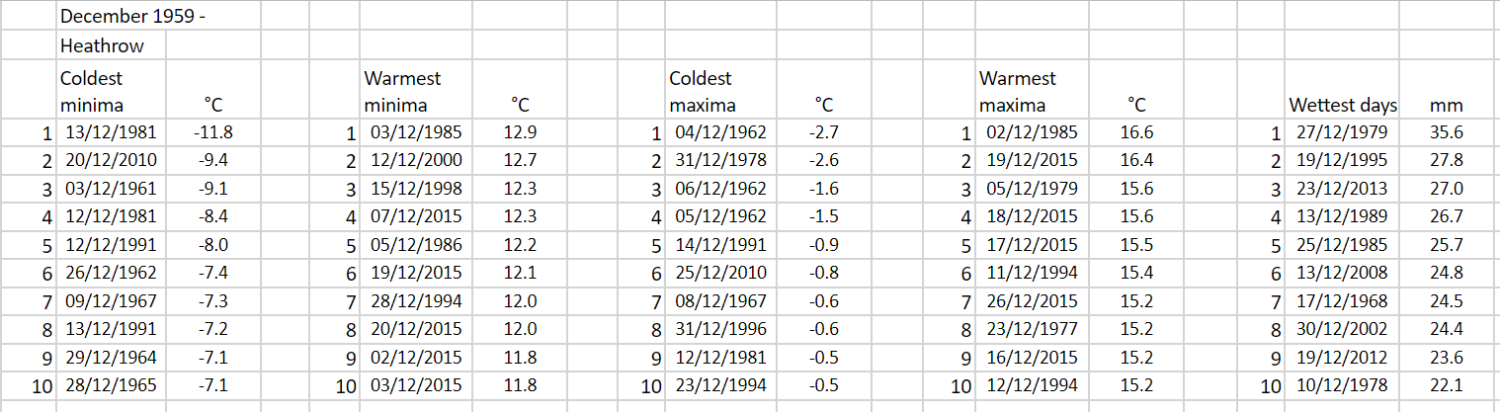Select the 'Coldest maxima' header cell
Image resolution: width=1500 pixels, height=412 pixels.
(x=718, y=91)
